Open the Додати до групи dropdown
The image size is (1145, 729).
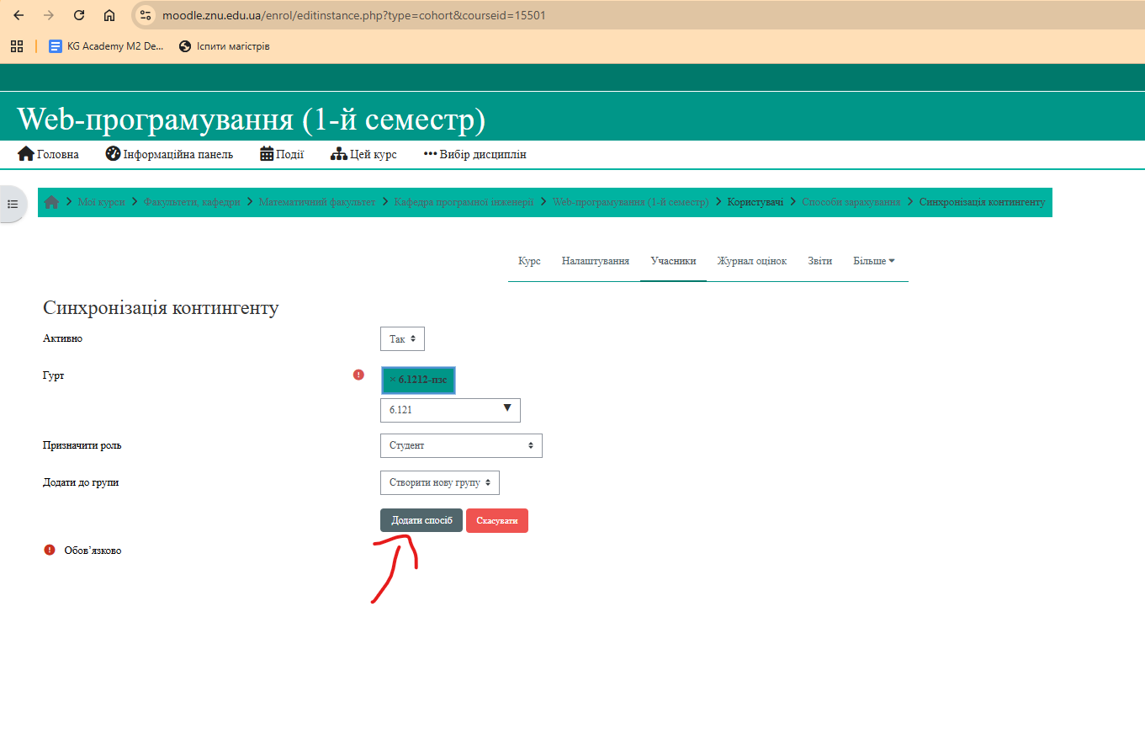click(440, 482)
